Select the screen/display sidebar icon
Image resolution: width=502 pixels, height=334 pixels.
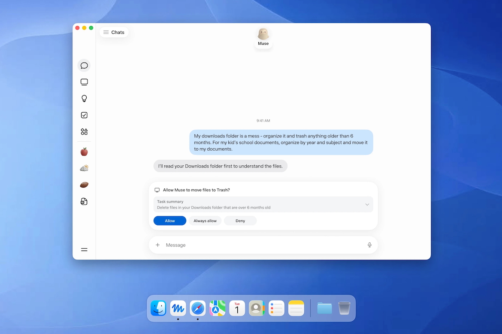point(84,82)
